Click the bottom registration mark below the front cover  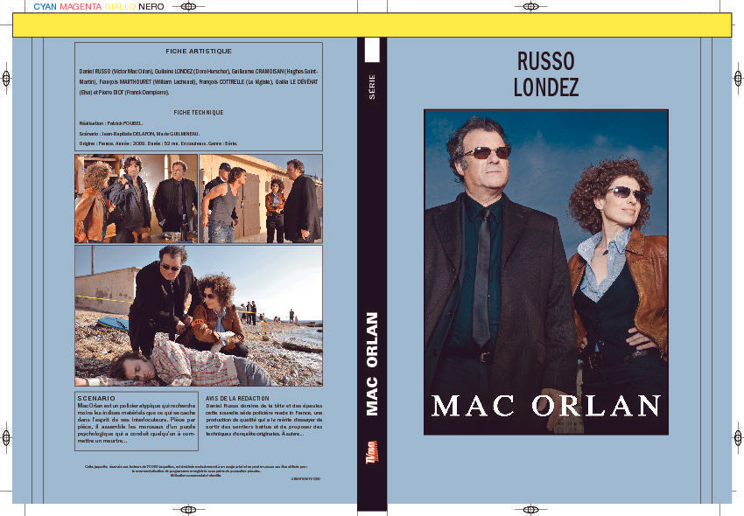(x=530, y=510)
